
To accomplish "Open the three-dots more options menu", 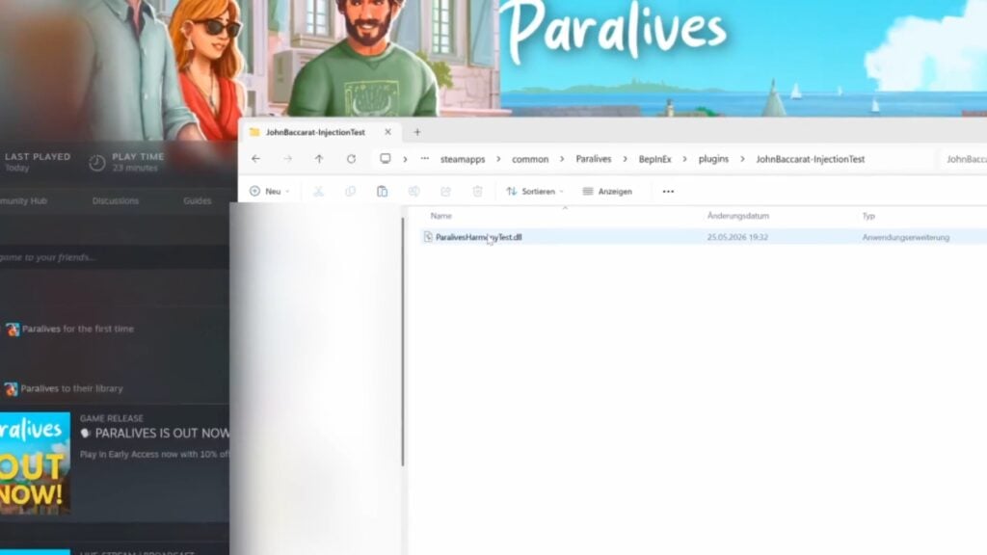I will point(668,192).
